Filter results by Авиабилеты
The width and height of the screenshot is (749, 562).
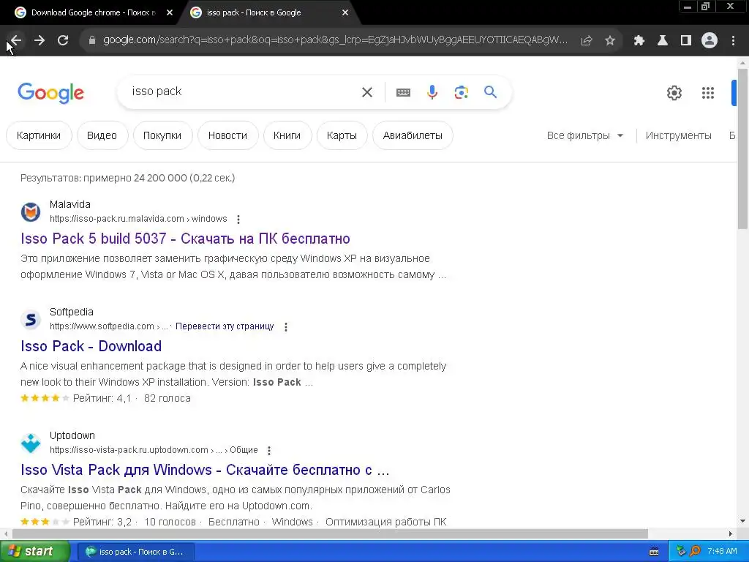tap(413, 135)
